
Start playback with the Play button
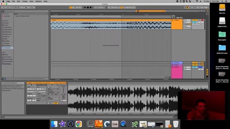tap(85, 8)
